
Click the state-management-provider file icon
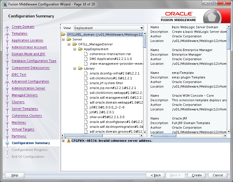(x=86, y=64)
